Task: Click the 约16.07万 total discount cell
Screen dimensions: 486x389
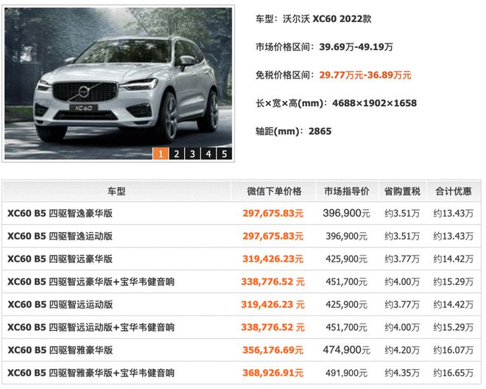Action: click(454, 350)
